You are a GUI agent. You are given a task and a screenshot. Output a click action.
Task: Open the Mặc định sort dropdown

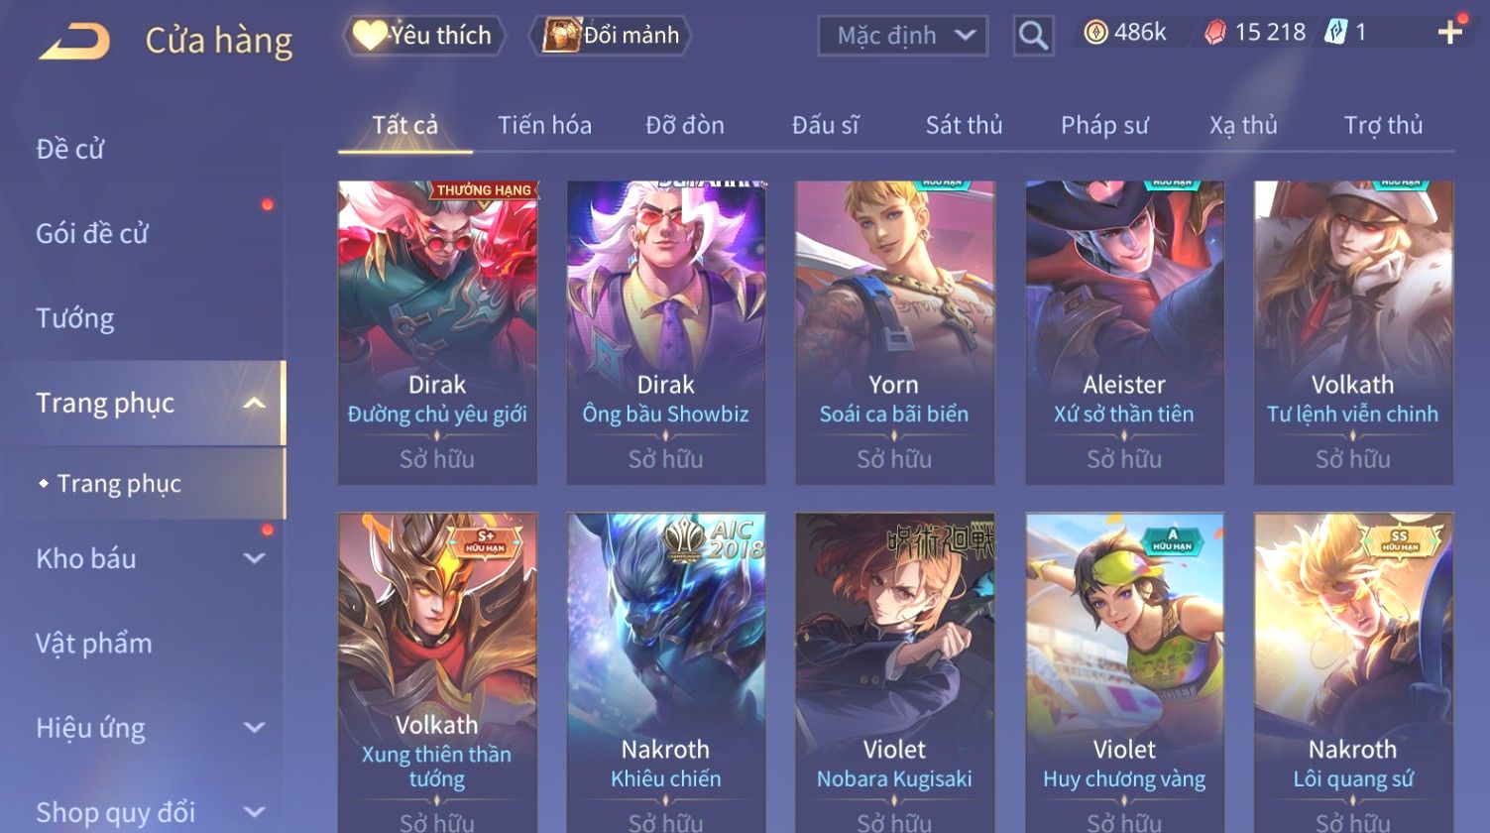[902, 36]
